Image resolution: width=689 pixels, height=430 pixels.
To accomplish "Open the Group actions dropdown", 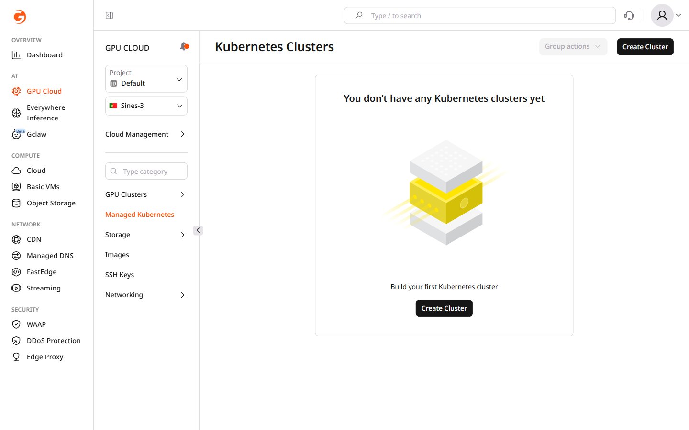I will 573,47.
